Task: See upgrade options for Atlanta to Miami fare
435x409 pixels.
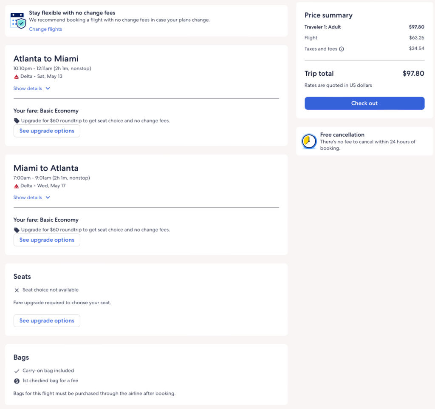Action: pos(47,131)
